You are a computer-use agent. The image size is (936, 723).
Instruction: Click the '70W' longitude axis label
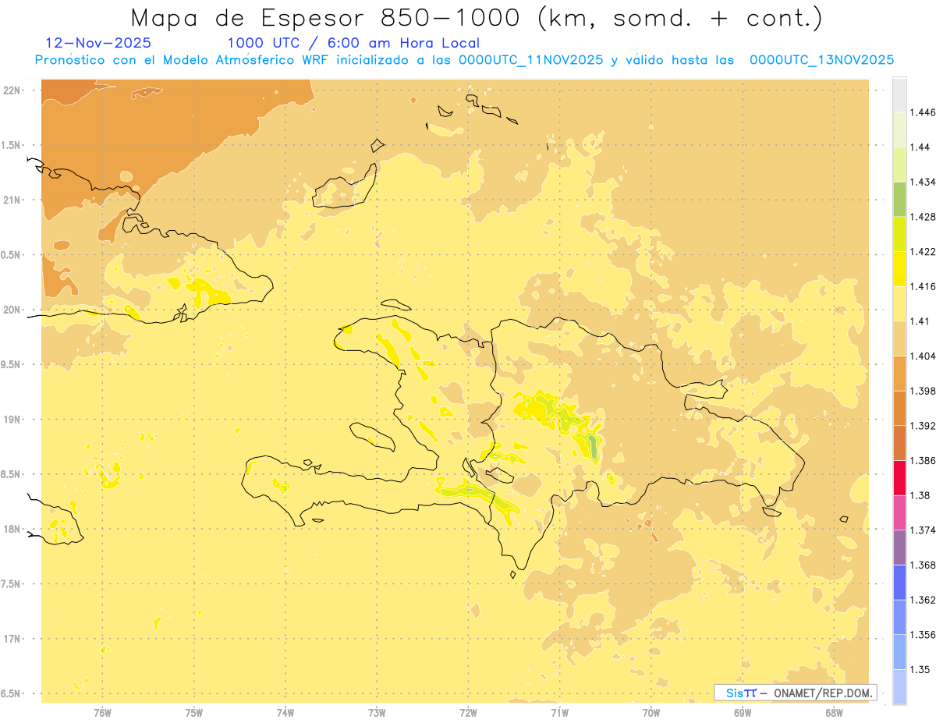pos(651,712)
